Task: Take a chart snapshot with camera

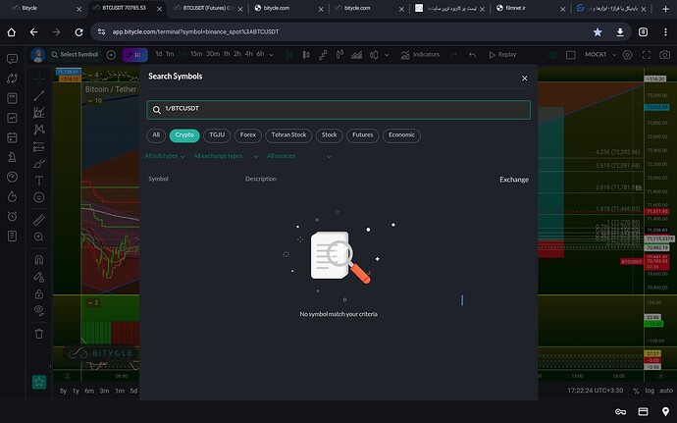Action: (665, 55)
